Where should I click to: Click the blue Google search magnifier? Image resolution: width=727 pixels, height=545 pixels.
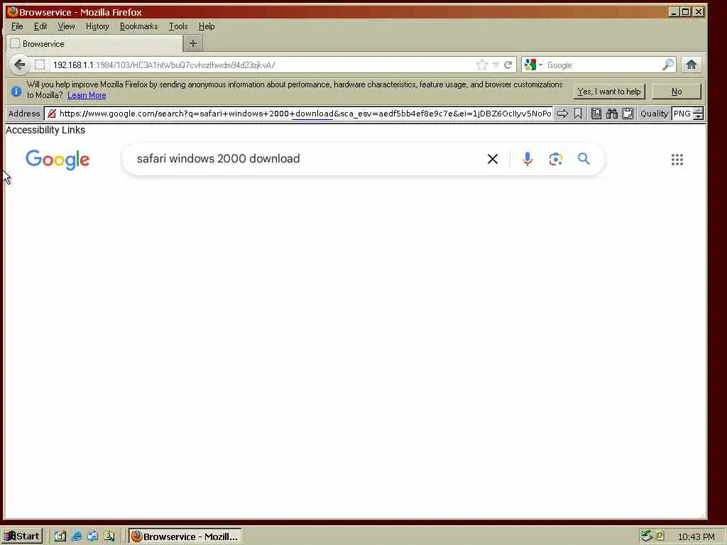(584, 159)
